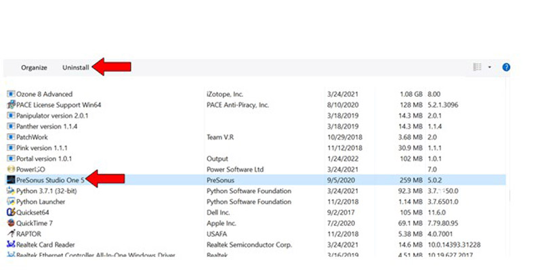The height and width of the screenshot is (270, 542).
Task: Click Portal version 1.0.1 icon
Action: tap(11, 158)
